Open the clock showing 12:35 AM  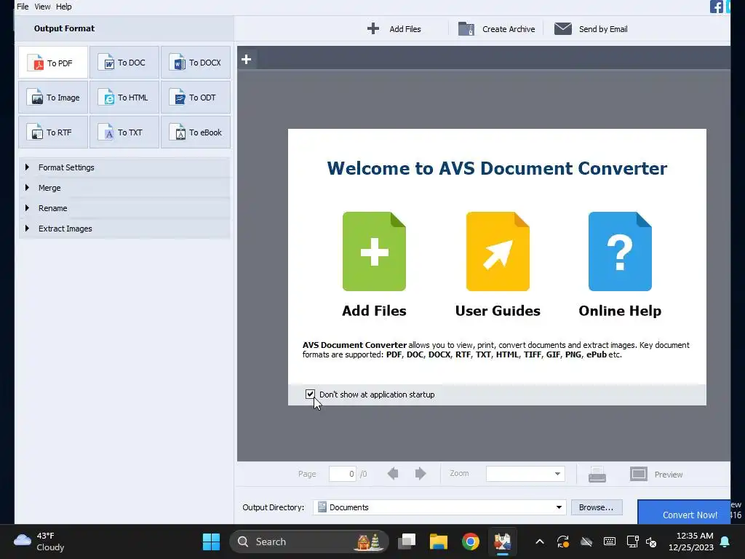691,542
